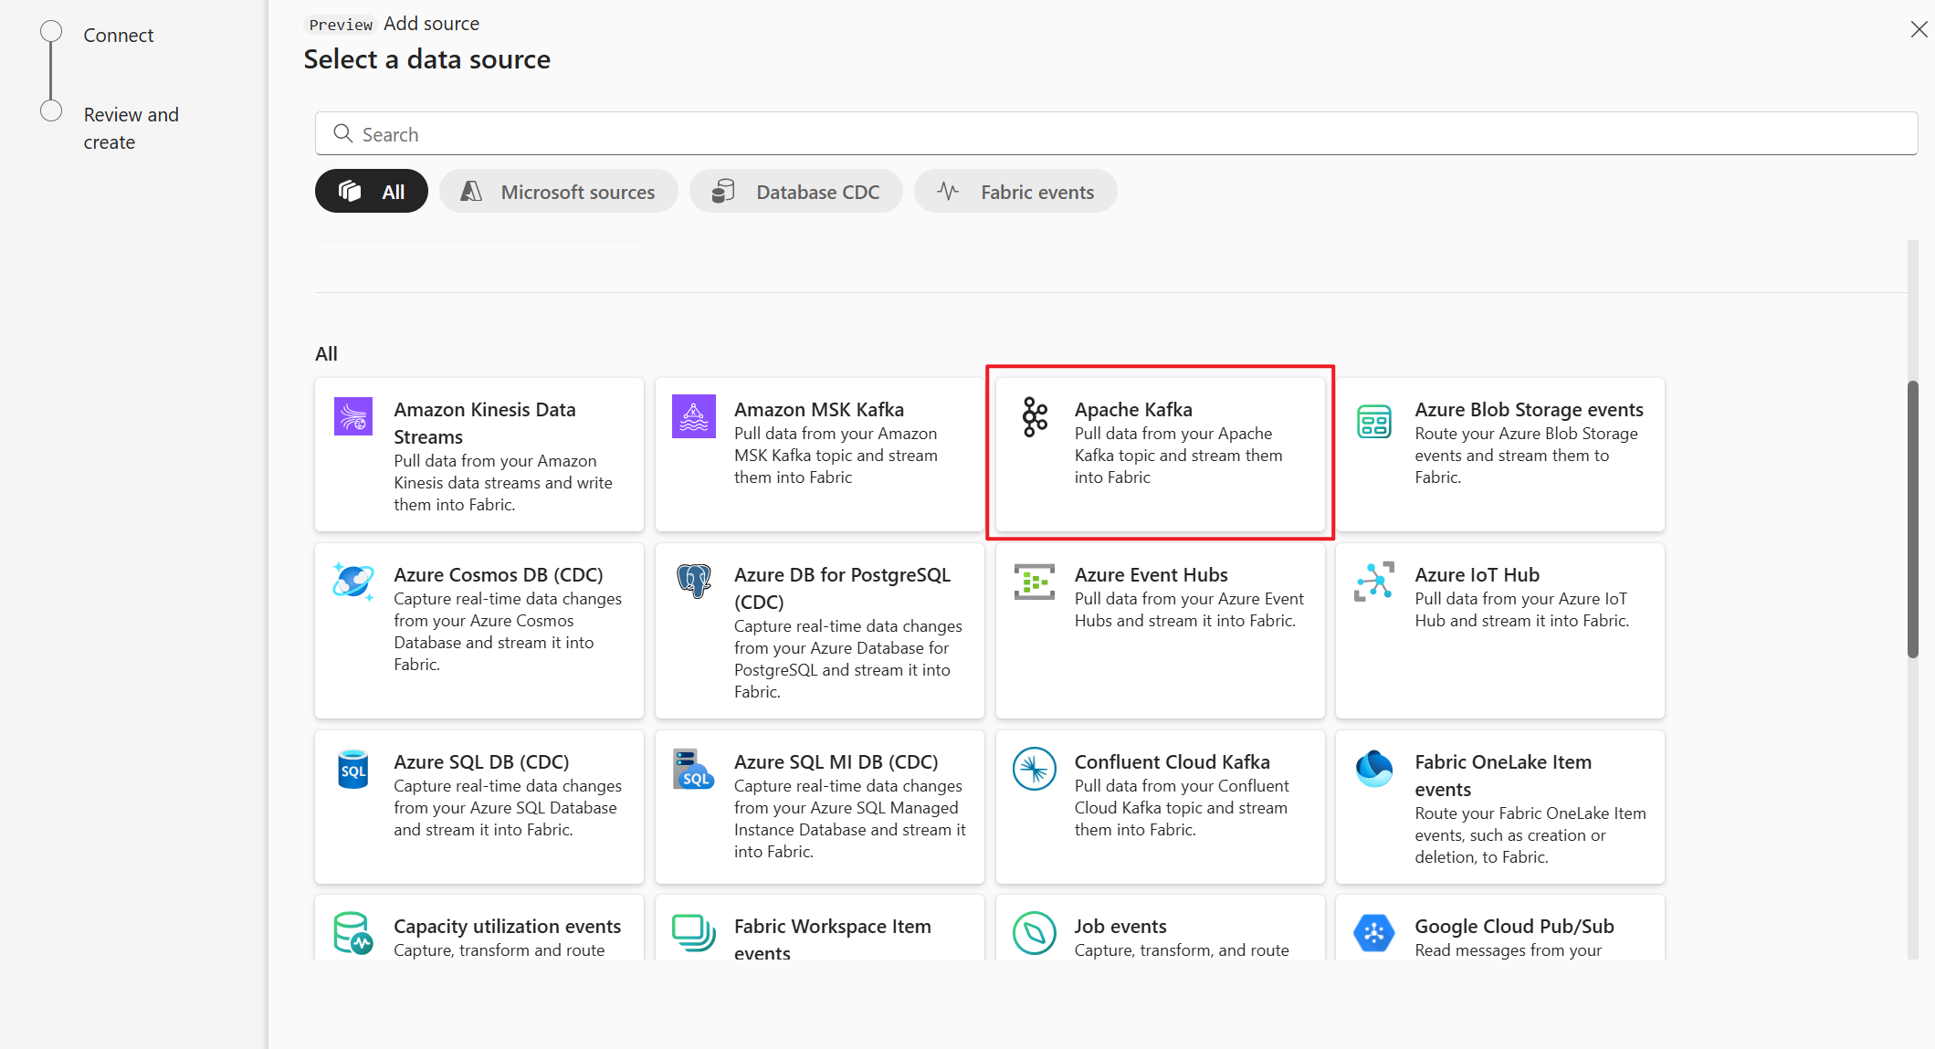The width and height of the screenshot is (1935, 1049).
Task: Switch to Microsoft sources tab
Action: [x=558, y=191]
